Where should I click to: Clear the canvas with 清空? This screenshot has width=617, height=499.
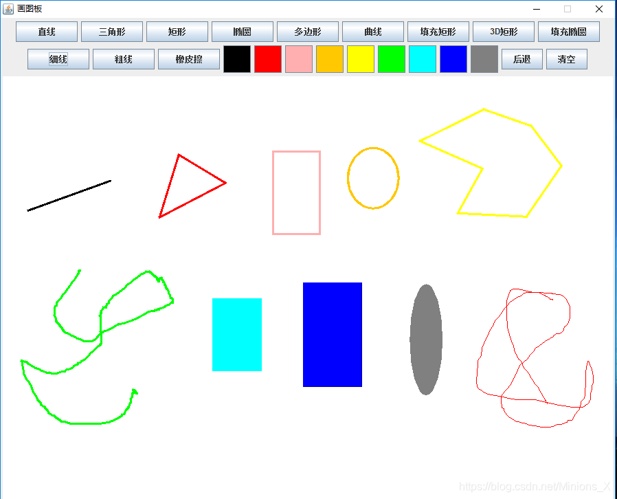point(567,59)
